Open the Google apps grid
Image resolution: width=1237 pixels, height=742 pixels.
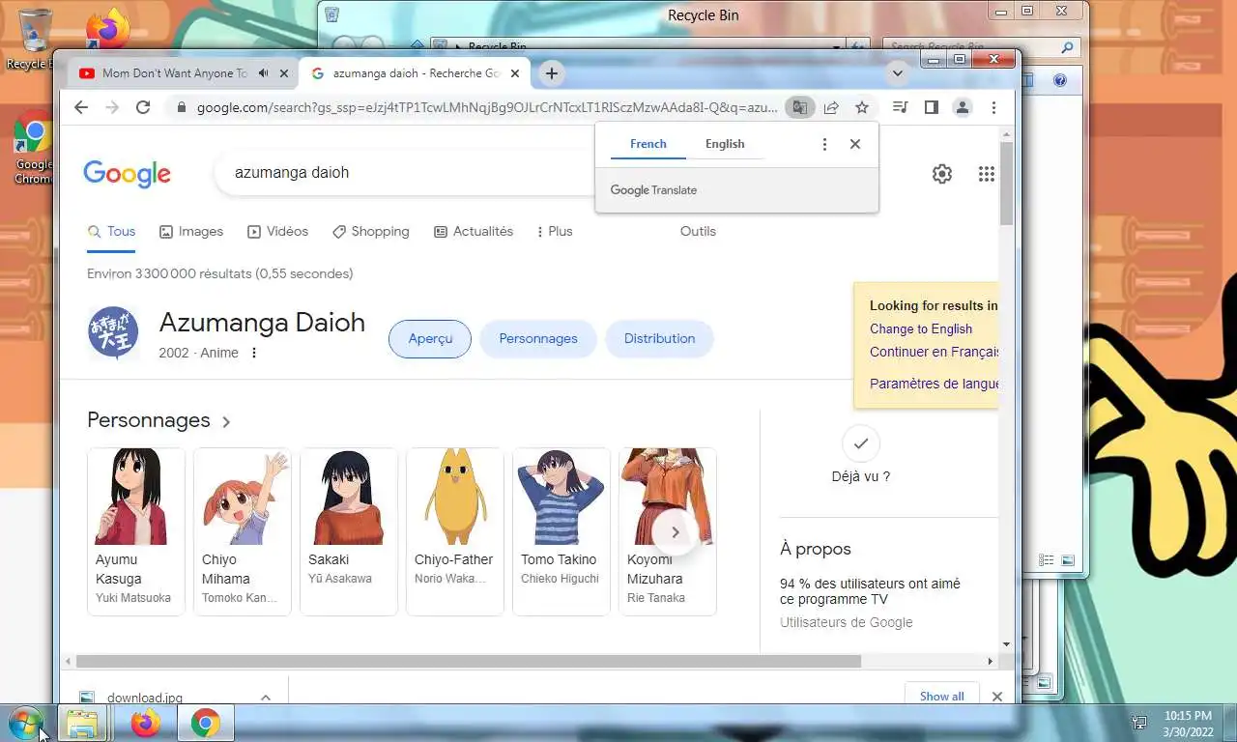coord(986,174)
